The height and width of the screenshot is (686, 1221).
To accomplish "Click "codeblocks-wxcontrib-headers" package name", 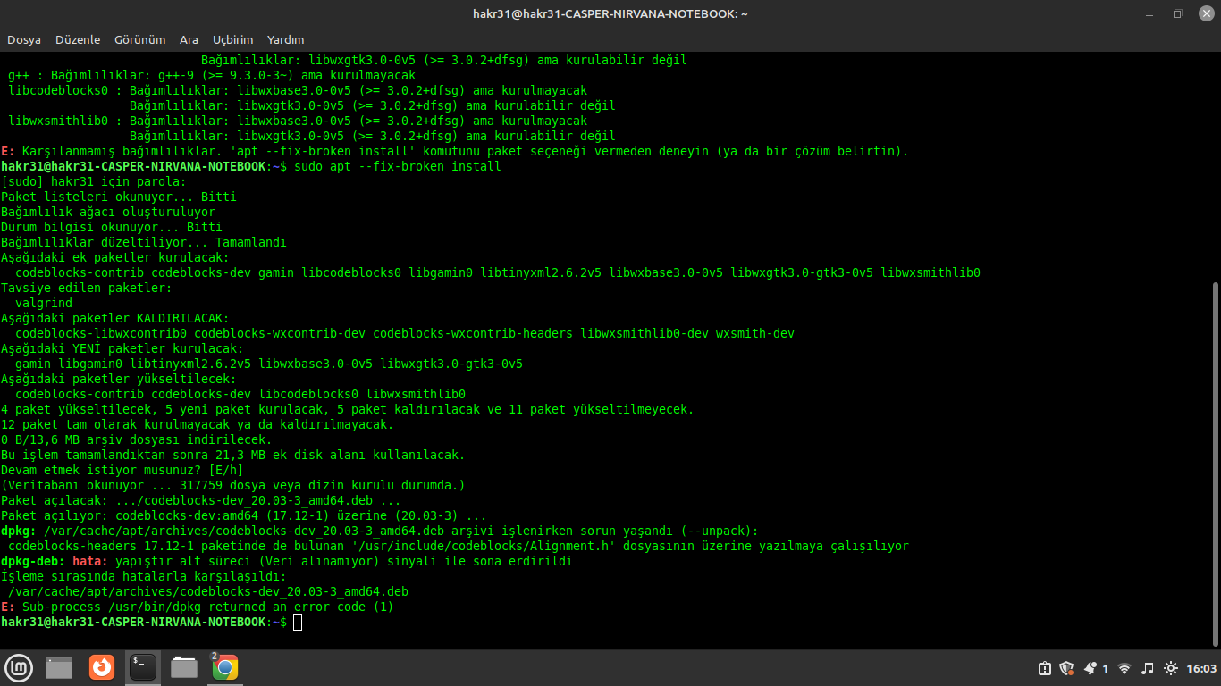I will tap(473, 333).
